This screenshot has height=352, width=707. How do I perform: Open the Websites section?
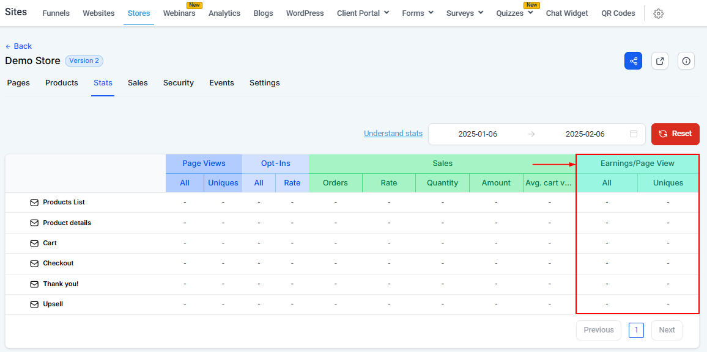tap(98, 13)
